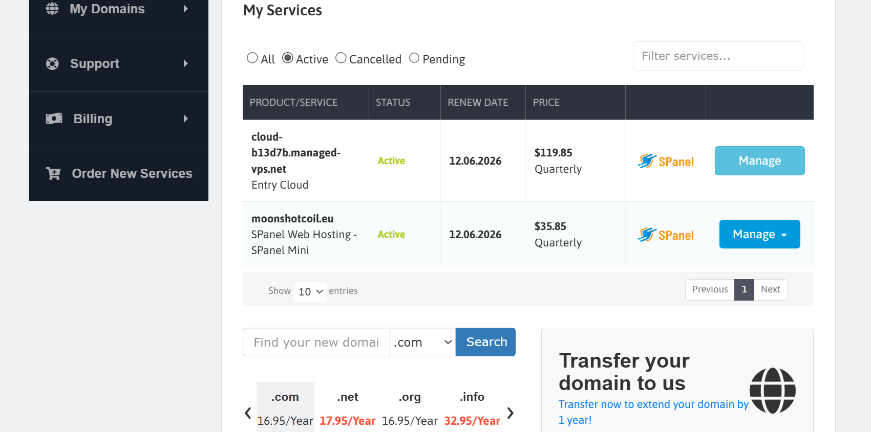Viewport: 871px width, 432px height.
Task: Open Order New Services in the sidebar
Action: coord(119,173)
